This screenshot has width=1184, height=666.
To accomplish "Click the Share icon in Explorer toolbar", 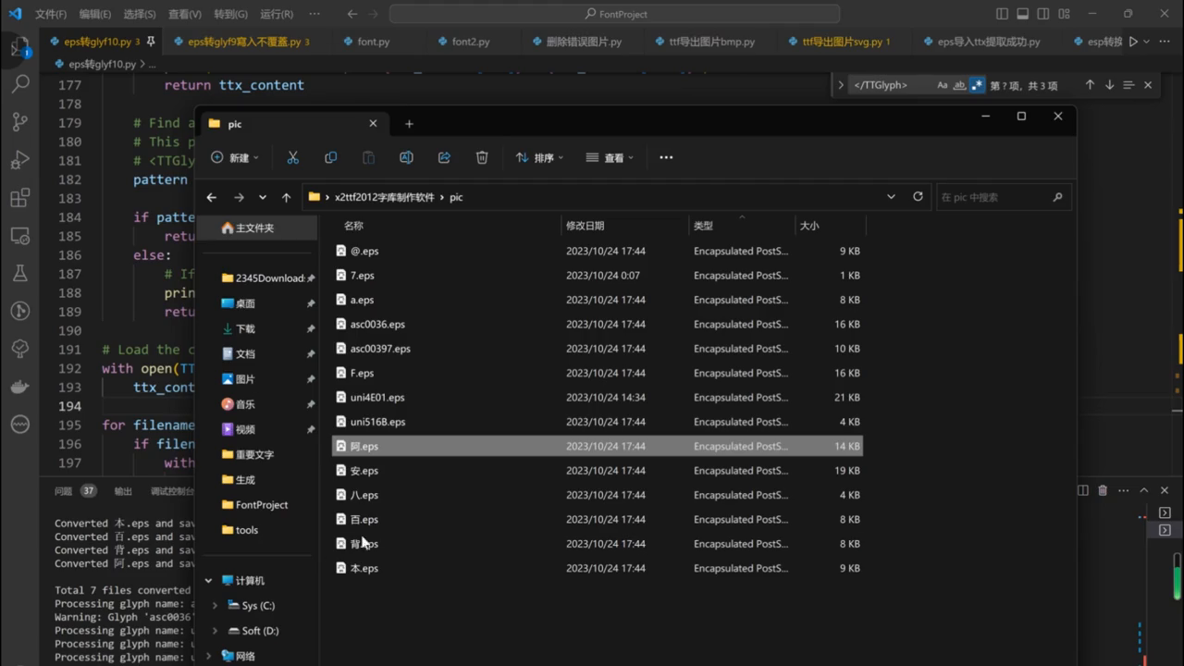I will [444, 158].
